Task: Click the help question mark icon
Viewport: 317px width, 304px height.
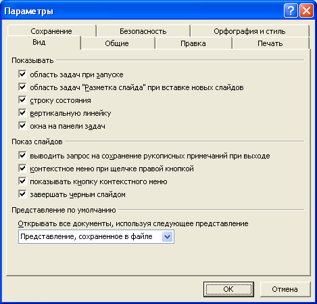Action: [291, 11]
